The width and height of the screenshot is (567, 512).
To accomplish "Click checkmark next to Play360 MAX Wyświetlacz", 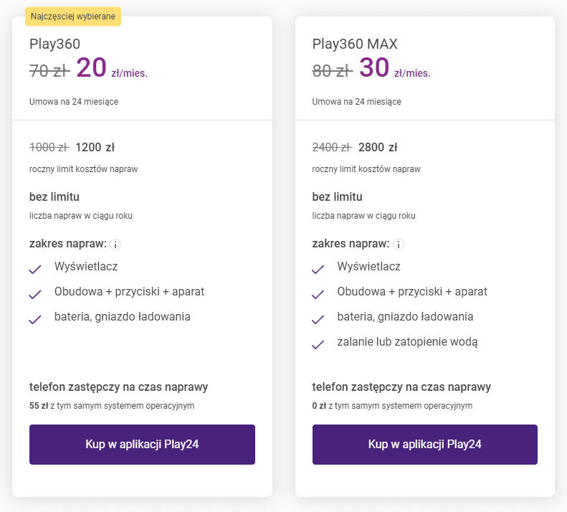I will pos(318,270).
